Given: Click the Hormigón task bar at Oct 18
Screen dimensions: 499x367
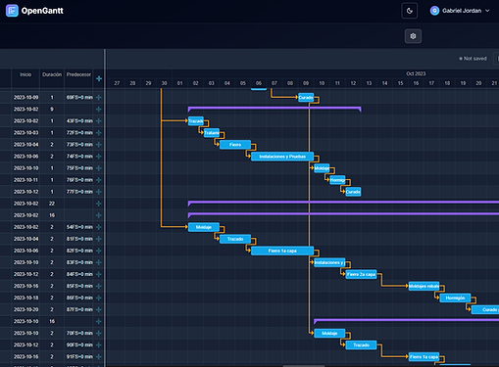Looking at the screenshot, I should pyautogui.click(x=455, y=298).
